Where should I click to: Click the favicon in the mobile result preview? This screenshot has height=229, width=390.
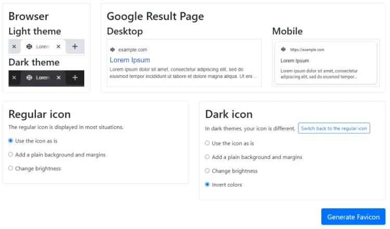[x=283, y=49]
